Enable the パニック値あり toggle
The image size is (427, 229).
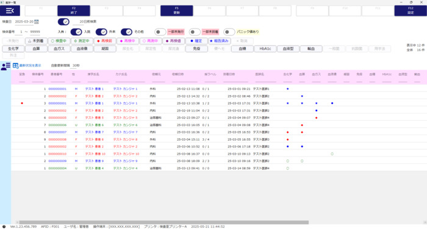pos(229,32)
